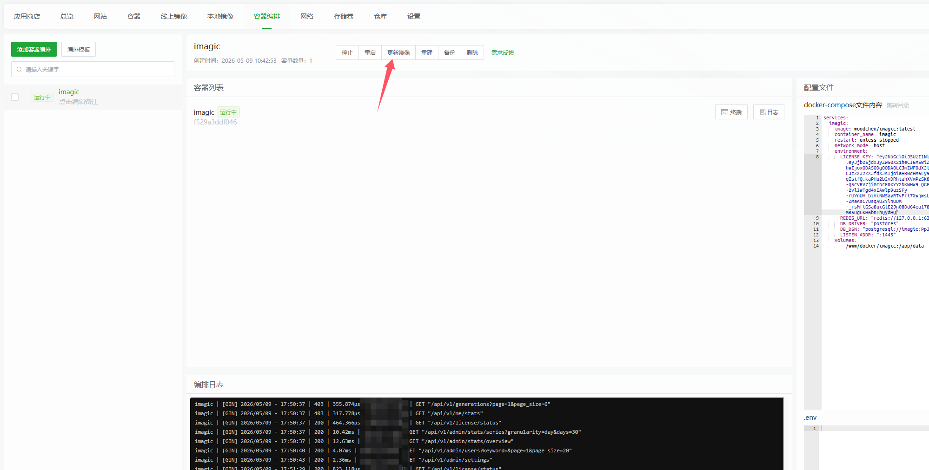Viewport: 929px width, 470px height.
Task: Click the 运行中 status tag in container list
Action: pyautogui.click(x=228, y=112)
